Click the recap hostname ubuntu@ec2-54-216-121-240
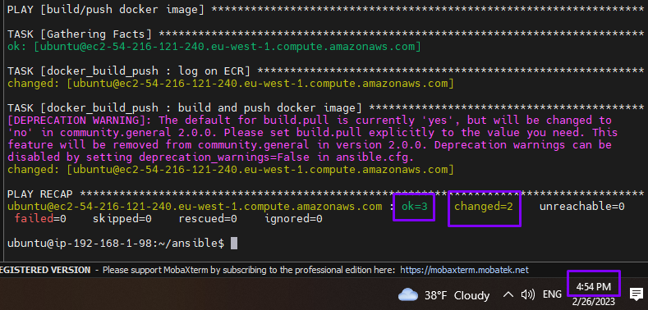The image size is (648, 310). [x=194, y=207]
